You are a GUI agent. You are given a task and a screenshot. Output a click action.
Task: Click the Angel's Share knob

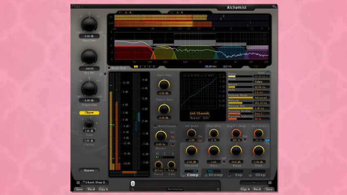[x=236, y=133]
